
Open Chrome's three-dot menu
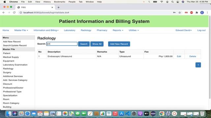point(207,12)
